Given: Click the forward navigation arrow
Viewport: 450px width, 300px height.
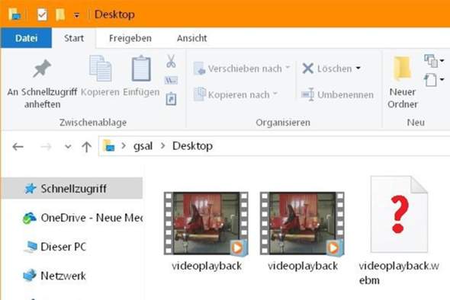Looking at the screenshot, I should [x=46, y=147].
